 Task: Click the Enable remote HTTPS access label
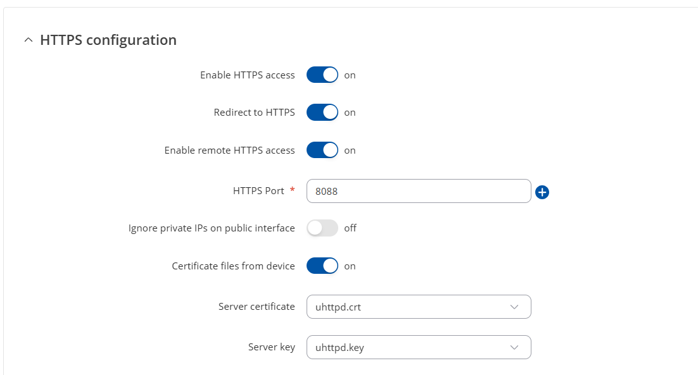coord(230,150)
